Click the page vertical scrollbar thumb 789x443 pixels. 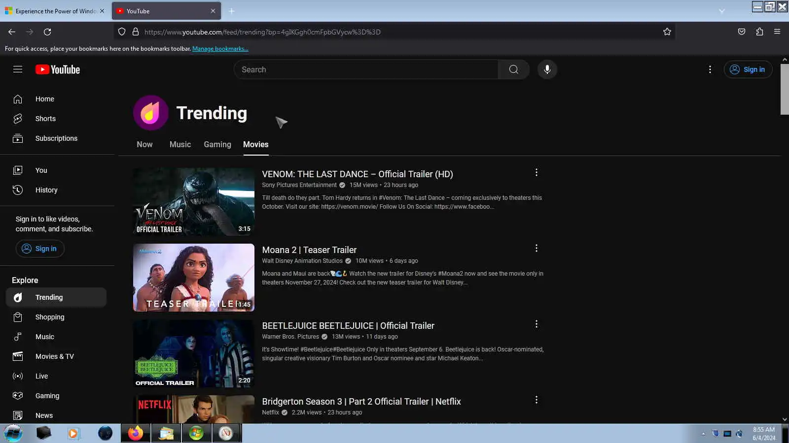(785, 89)
